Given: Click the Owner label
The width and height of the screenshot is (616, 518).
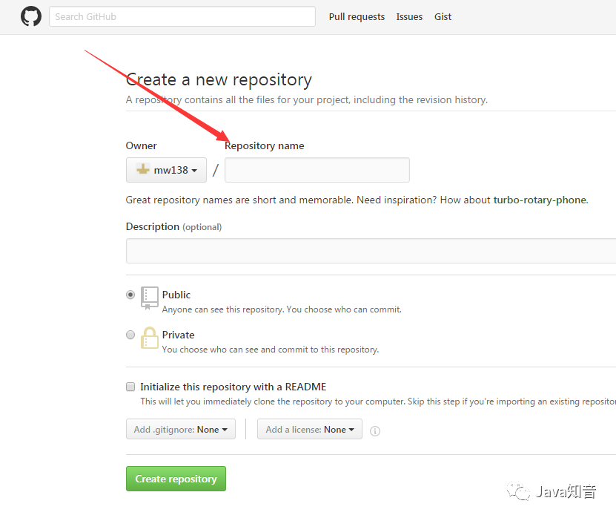Looking at the screenshot, I should (141, 145).
